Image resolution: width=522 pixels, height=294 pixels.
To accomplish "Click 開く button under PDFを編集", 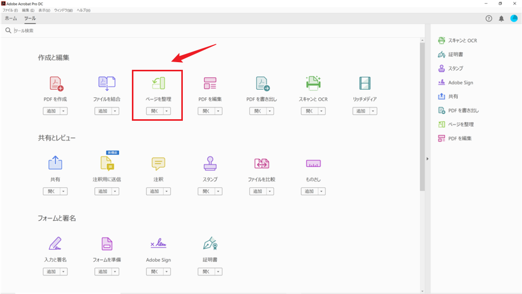I will [x=206, y=111].
